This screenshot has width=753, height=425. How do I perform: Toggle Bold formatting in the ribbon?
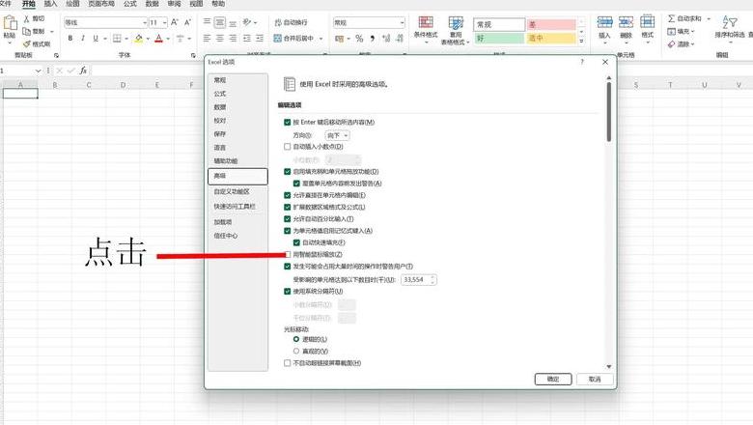tap(70, 38)
